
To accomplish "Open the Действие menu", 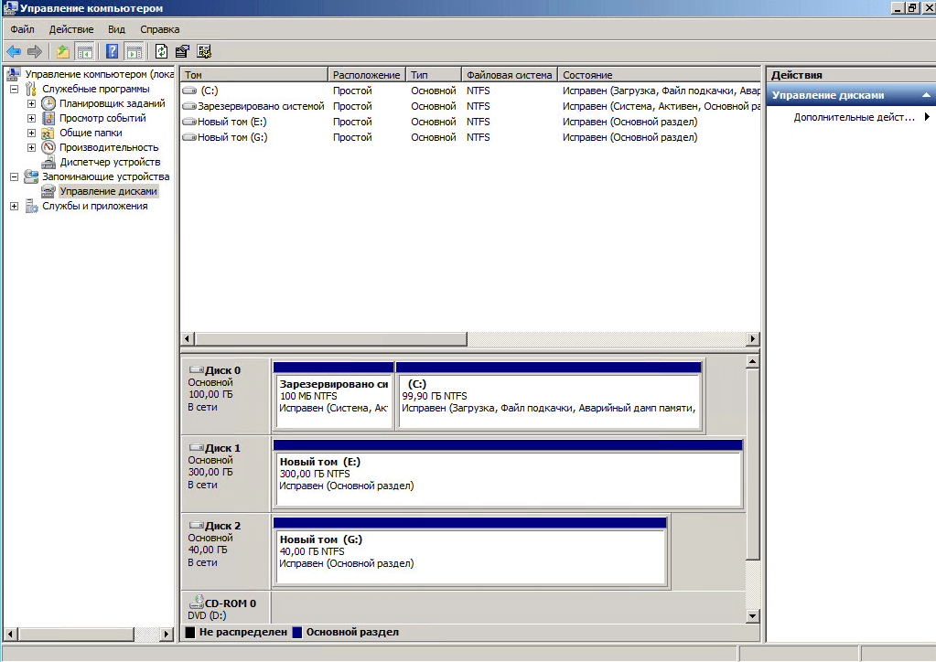I will click(x=71, y=29).
